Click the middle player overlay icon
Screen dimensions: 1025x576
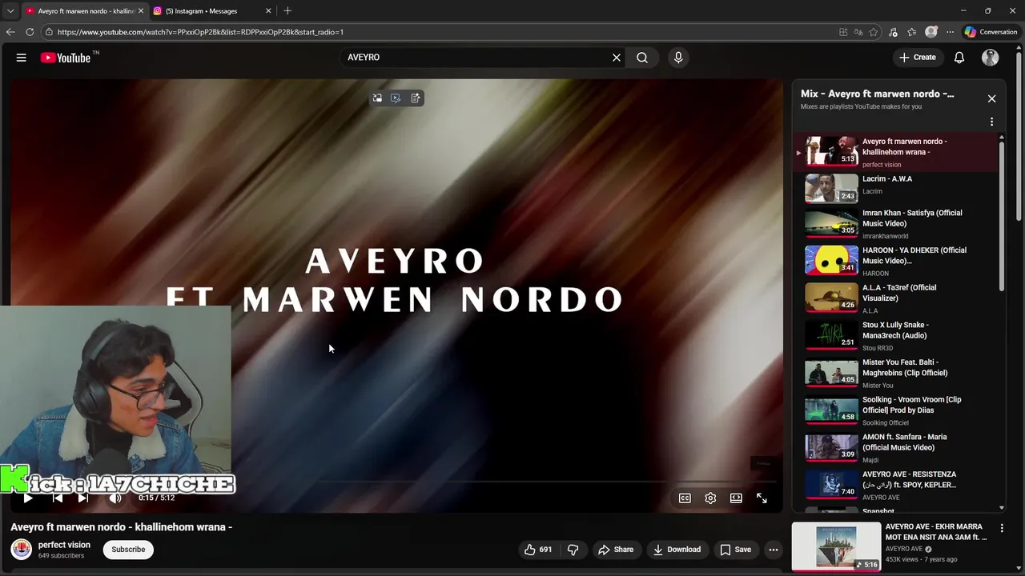pyautogui.click(x=396, y=98)
